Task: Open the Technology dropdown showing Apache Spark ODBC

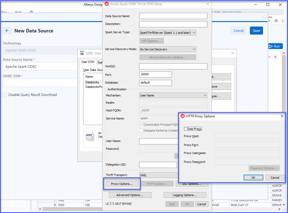Action: [40, 50]
